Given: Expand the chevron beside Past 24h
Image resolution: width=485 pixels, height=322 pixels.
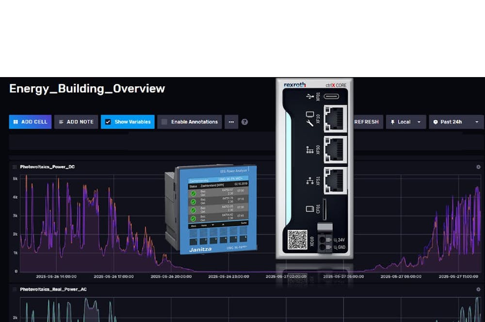Looking at the screenshot, I should click(476, 122).
